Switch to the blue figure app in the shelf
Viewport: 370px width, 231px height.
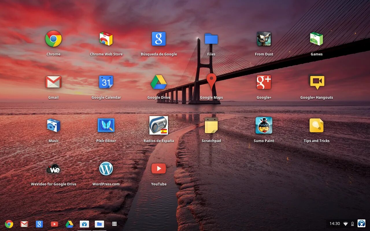(84, 224)
